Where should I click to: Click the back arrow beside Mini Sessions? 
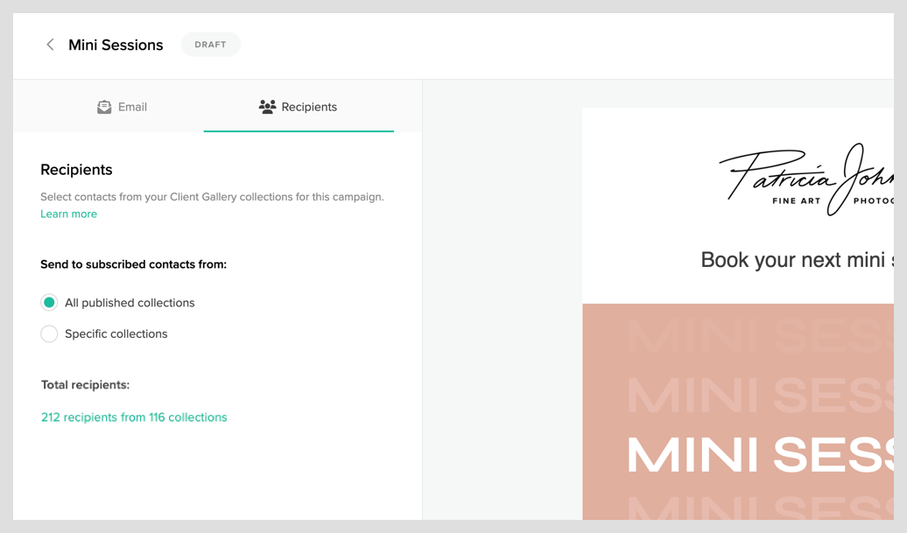tap(50, 44)
